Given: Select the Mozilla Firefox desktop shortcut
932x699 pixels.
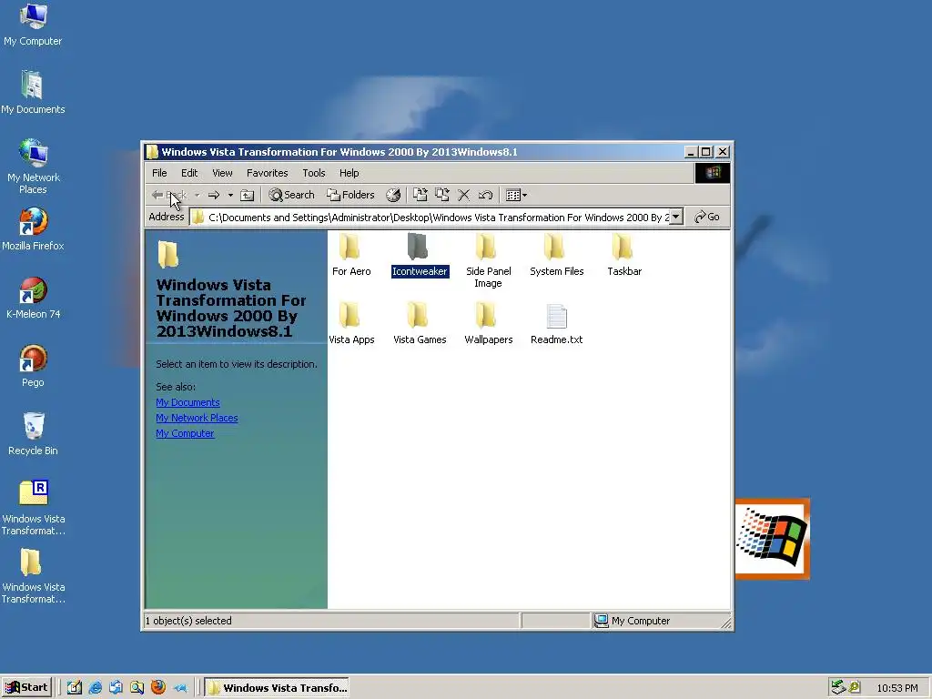Looking at the screenshot, I should [x=33, y=228].
